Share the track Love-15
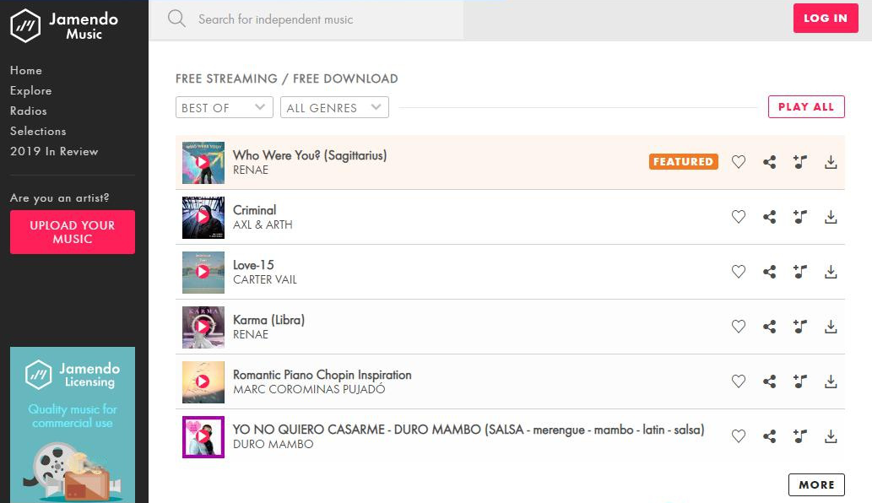The height and width of the screenshot is (503, 872). click(x=770, y=272)
